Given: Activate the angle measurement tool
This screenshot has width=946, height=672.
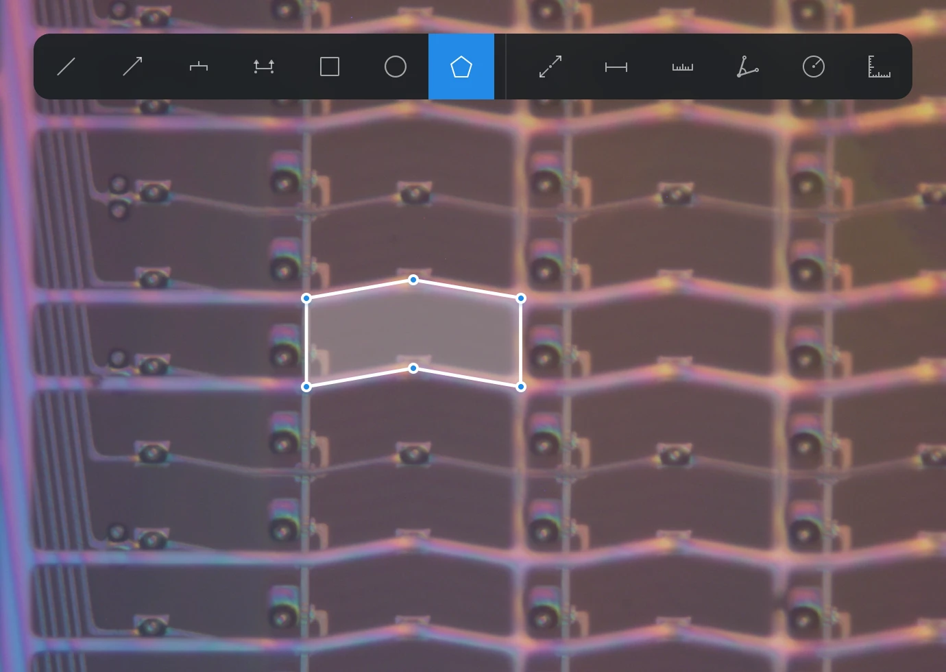Looking at the screenshot, I should [x=748, y=67].
